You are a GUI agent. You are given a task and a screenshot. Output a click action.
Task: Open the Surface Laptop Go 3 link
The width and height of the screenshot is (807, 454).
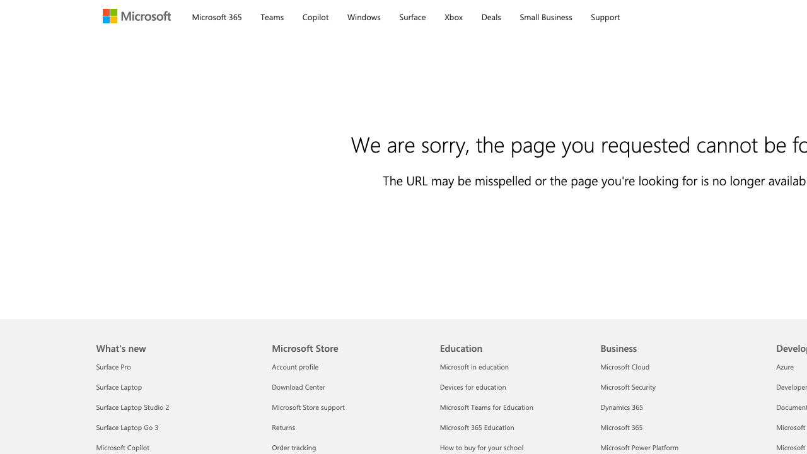(x=127, y=428)
